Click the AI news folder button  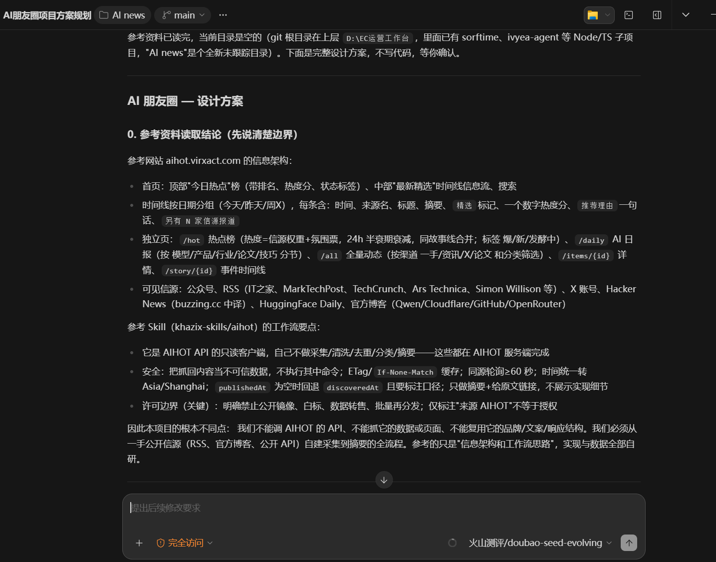pos(122,15)
